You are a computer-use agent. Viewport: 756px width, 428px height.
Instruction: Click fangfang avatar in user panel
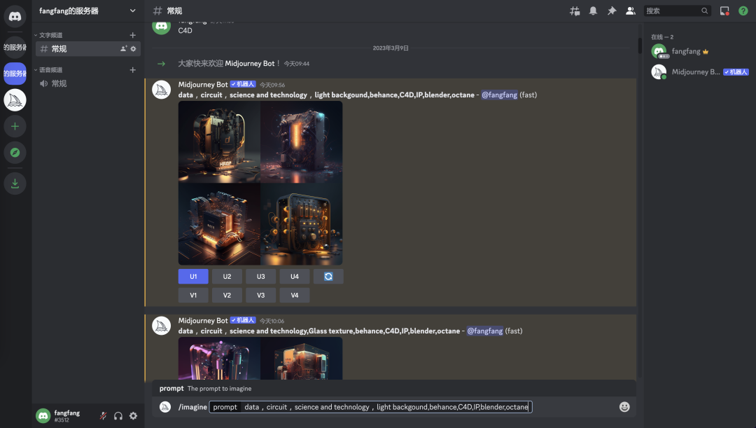[x=43, y=415]
